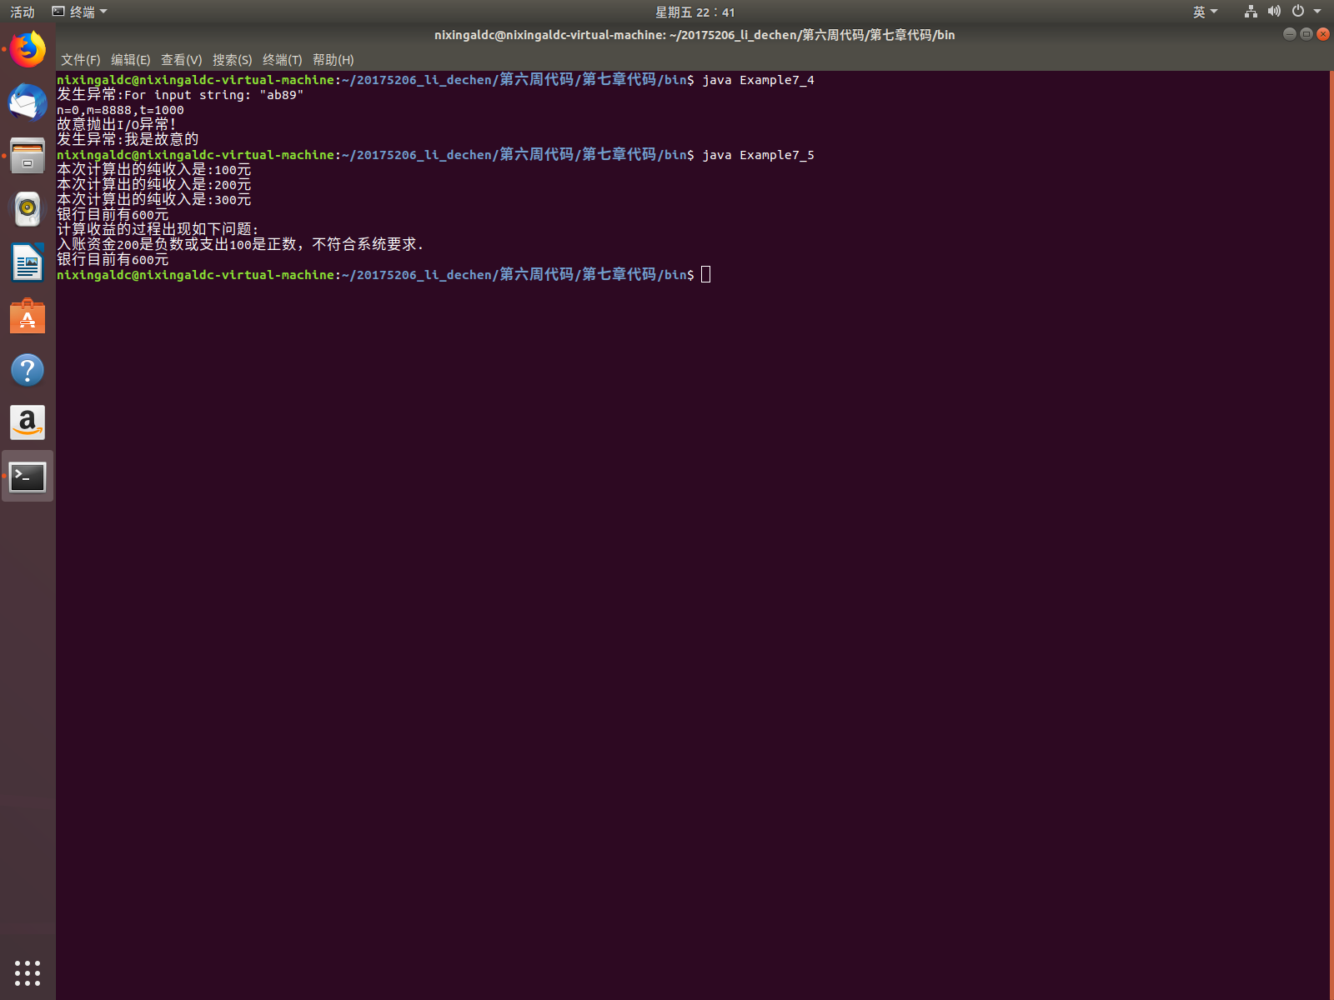Click the first '银行目前有600元' line

pyautogui.click(x=113, y=215)
